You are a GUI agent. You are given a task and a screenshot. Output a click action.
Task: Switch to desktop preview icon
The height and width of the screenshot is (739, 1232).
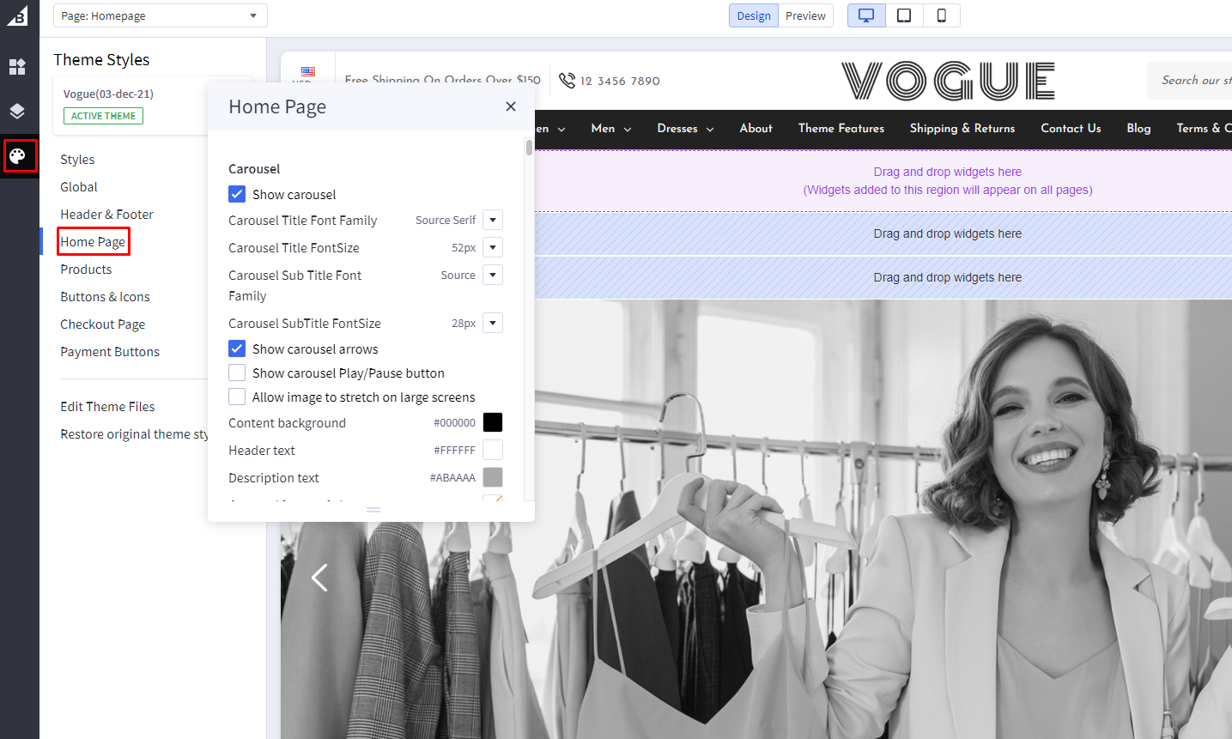(866, 15)
